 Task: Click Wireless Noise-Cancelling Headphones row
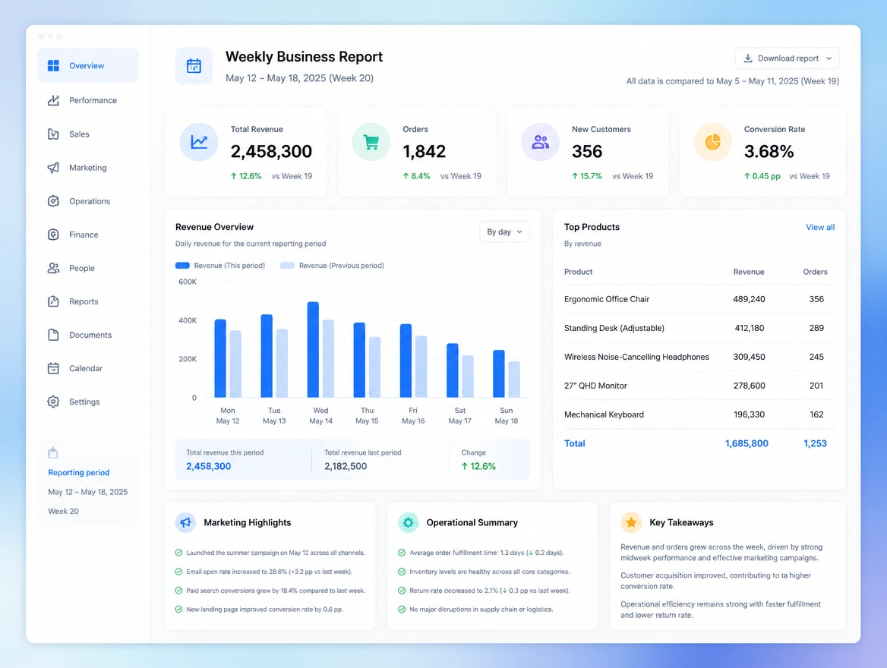click(699, 357)
